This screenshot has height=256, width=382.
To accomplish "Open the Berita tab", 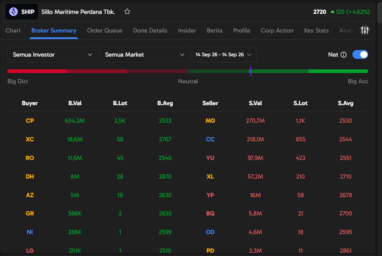I will point(215,30).
